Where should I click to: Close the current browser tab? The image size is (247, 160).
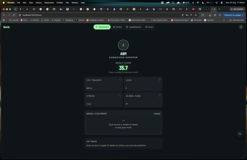pyautogui.click(x=215, y=9)
